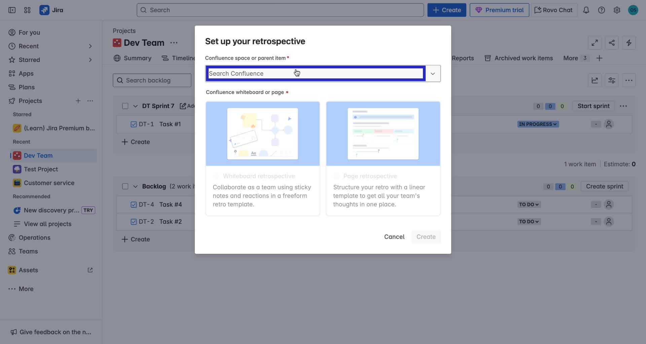
Task: Click the Cancel button in the dialog
Action: pos(394,237)
